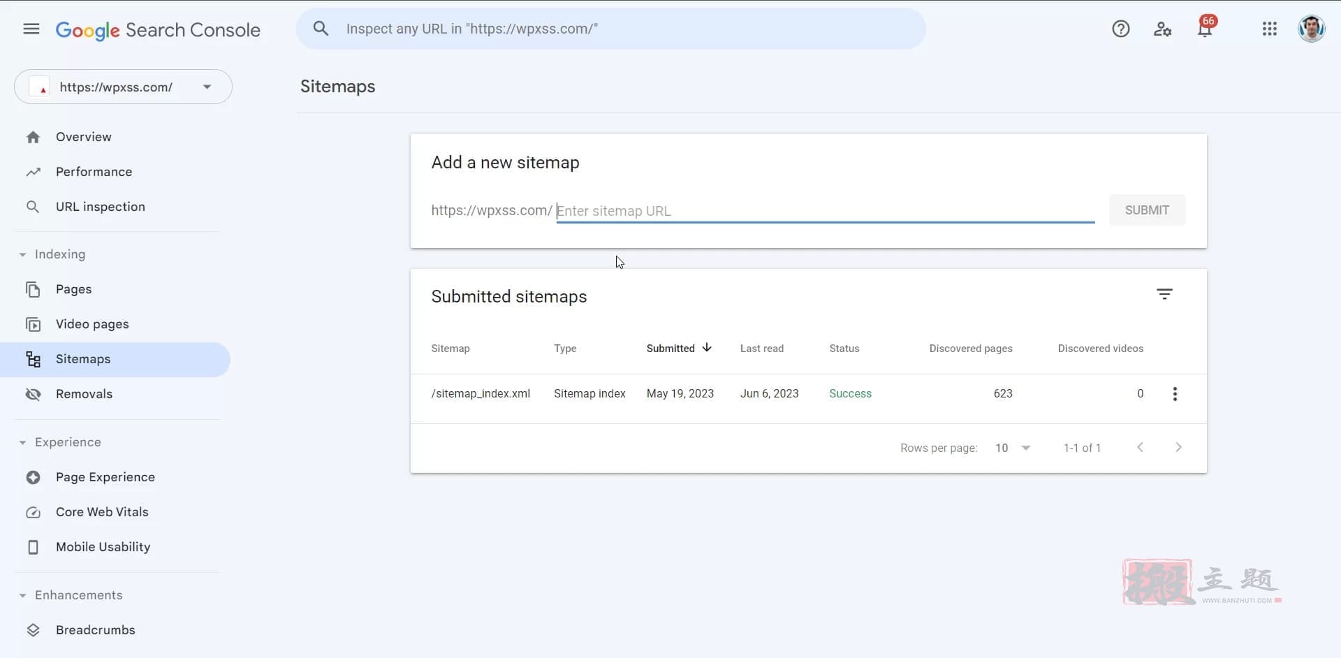
Task: Click the Performance trend icon
Action: [33, 172]
